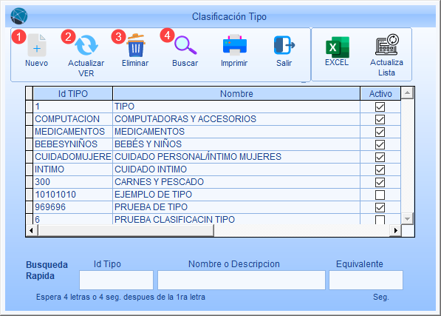This screenshot has height=316, width=441.
Task: Click the Imprimir printer icon
Action: coord(235,45)
